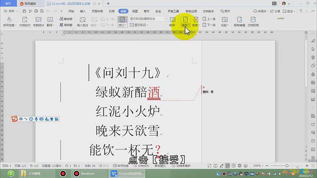Switch to outline view in status bar
This screenshot has height=178, width=317.
coord(233,166)
